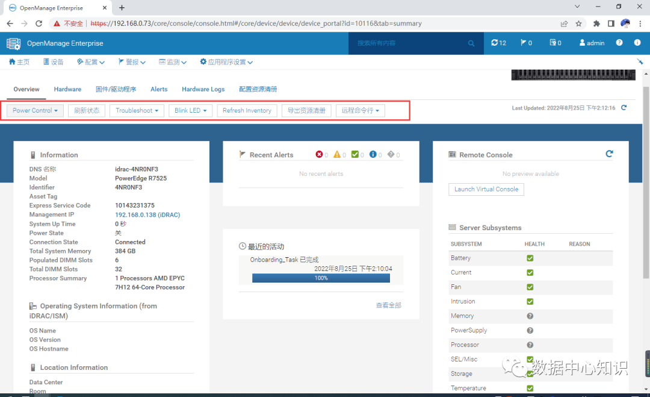Click the Temperature health check icon
650x397 pixels.
(530, 389)
